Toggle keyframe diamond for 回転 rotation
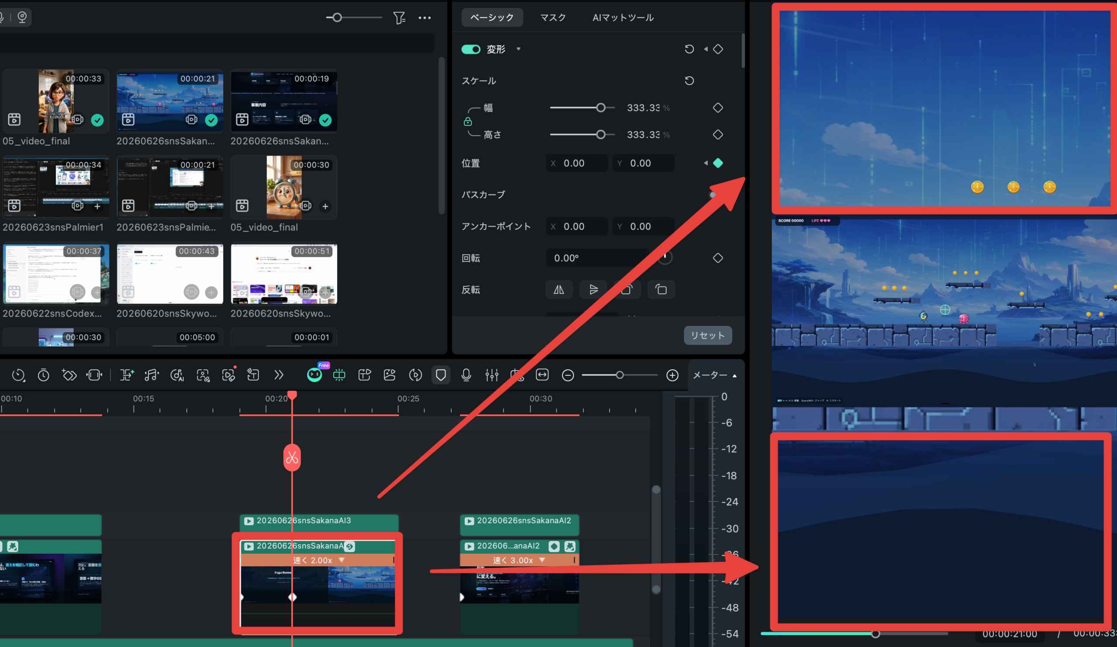This screenshot has height=647, width=1117. click(718, 258)
